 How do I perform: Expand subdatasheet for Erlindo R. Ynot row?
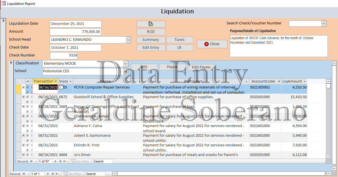[23, 145]
